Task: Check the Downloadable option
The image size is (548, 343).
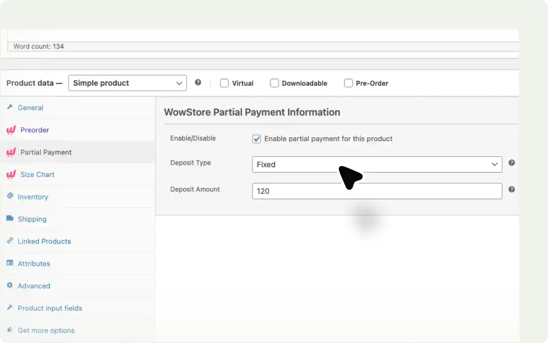Action: 274,83
